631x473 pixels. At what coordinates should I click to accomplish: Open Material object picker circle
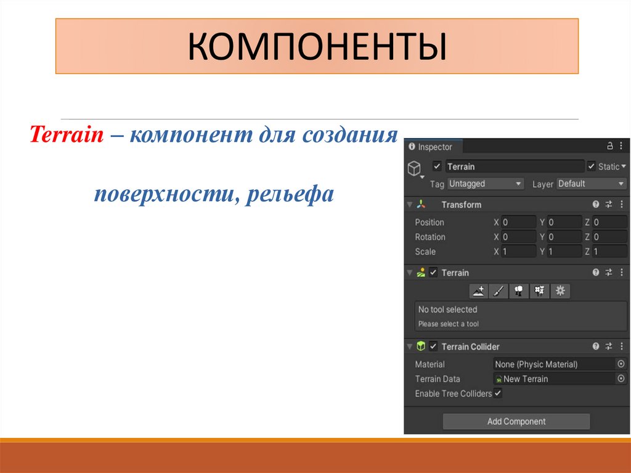tap(621, 364)
